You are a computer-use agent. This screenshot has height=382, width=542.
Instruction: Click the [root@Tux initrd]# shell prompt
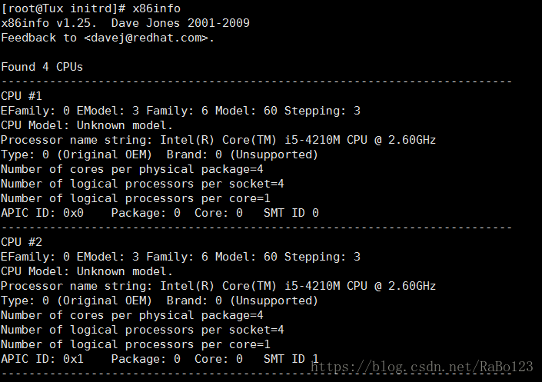coord(63,8)
